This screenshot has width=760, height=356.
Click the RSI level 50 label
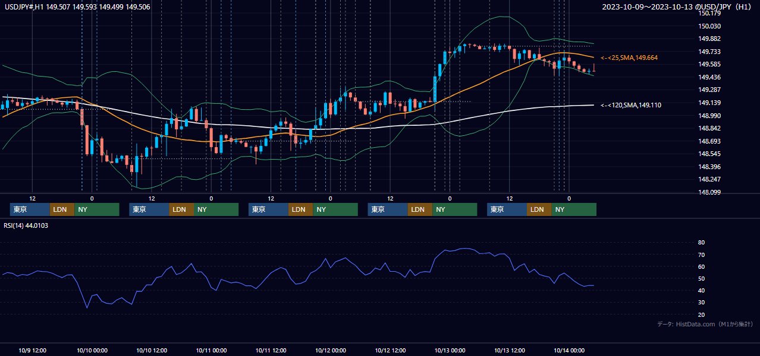point(701,278)
